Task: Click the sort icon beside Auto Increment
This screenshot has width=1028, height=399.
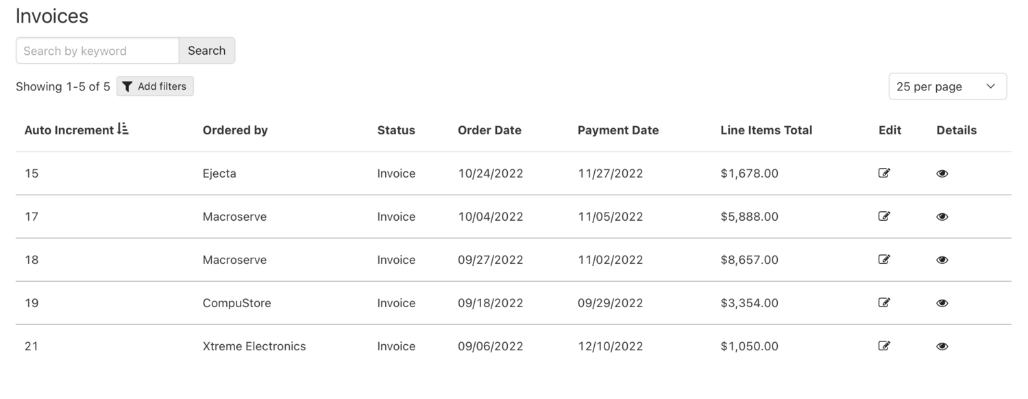Action: tap(124, 129)
